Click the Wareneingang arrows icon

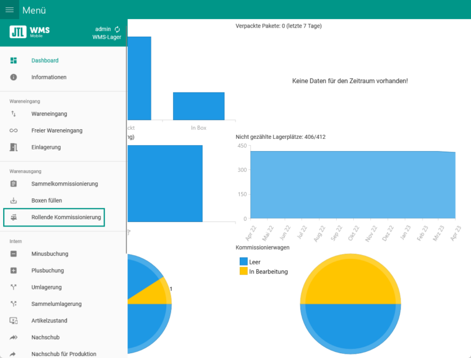pyautogui.click(x=13, y=114)
